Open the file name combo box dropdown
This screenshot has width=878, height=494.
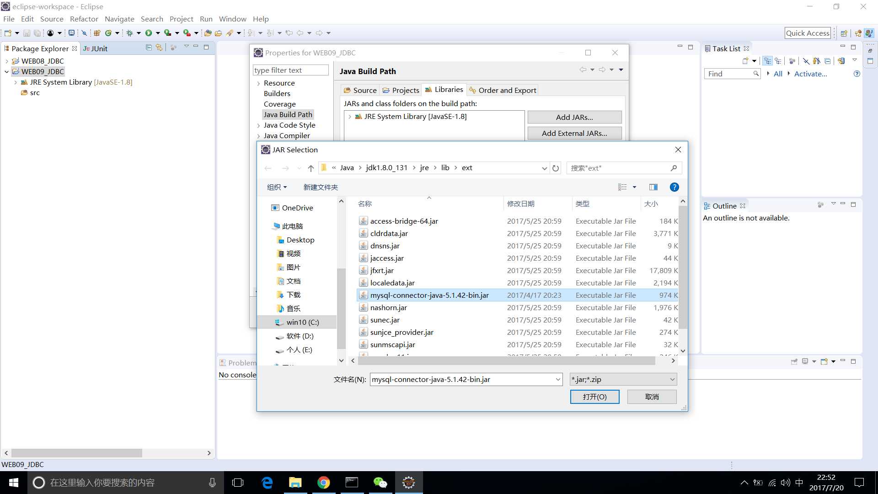pos(558,379)
